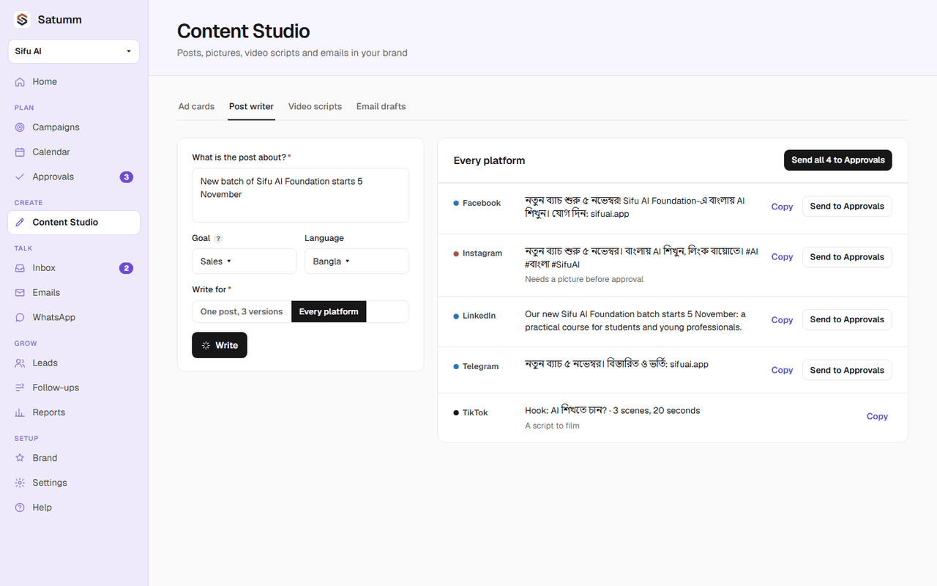Send the Facebook post to Approvals
Viewport: 937px width, 586px height.
coord(847,207)
